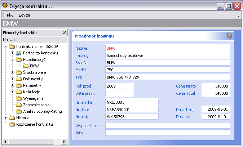Screen dimensions: 243x147
Task: Collapse the Przedmiot(y) node
Action: pyautogui.click(x=12, y=59)
